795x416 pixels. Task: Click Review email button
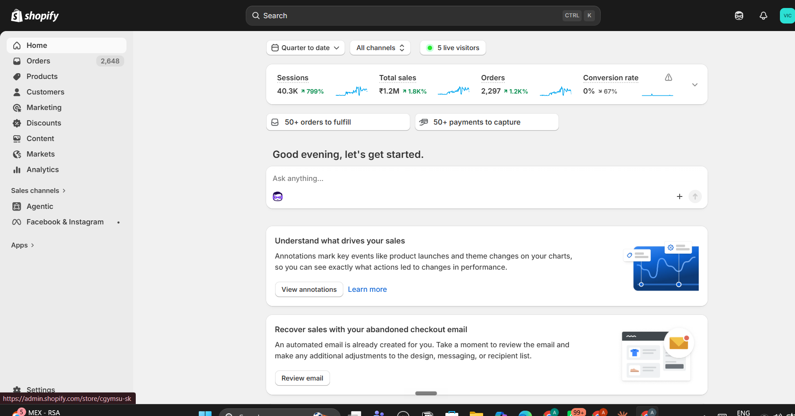coord(303,378)
